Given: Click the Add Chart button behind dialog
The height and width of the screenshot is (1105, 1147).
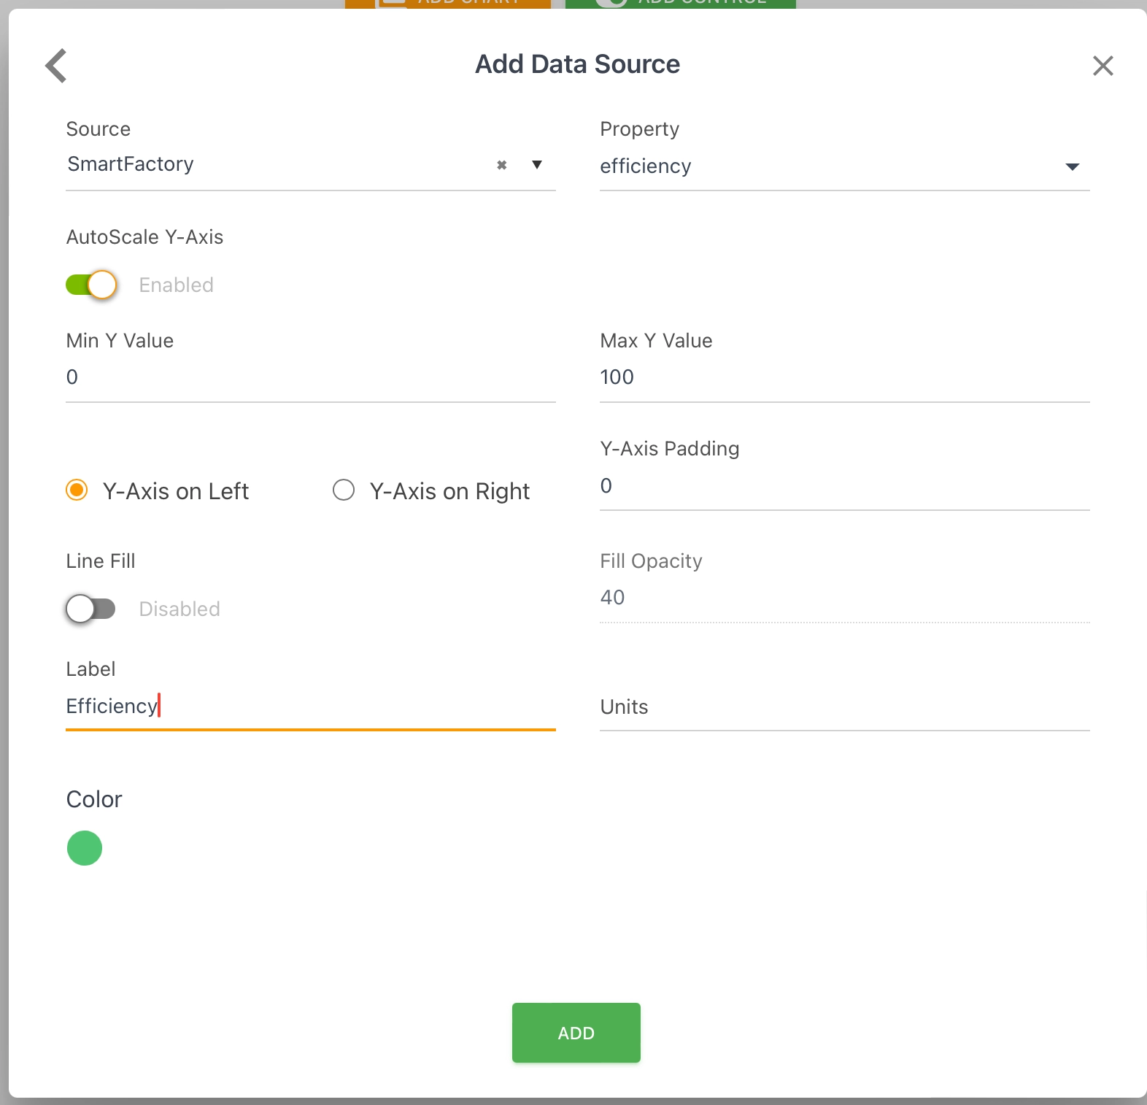Looking at the screenshot, I should [448, 4].
